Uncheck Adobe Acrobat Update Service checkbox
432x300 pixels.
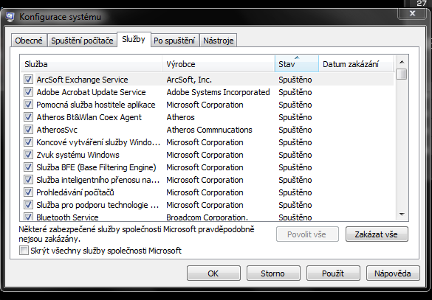click(28, 92)
